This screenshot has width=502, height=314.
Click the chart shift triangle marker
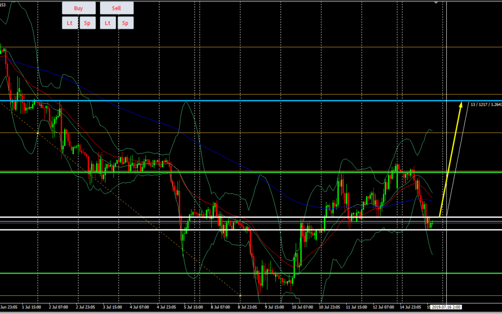436,2
